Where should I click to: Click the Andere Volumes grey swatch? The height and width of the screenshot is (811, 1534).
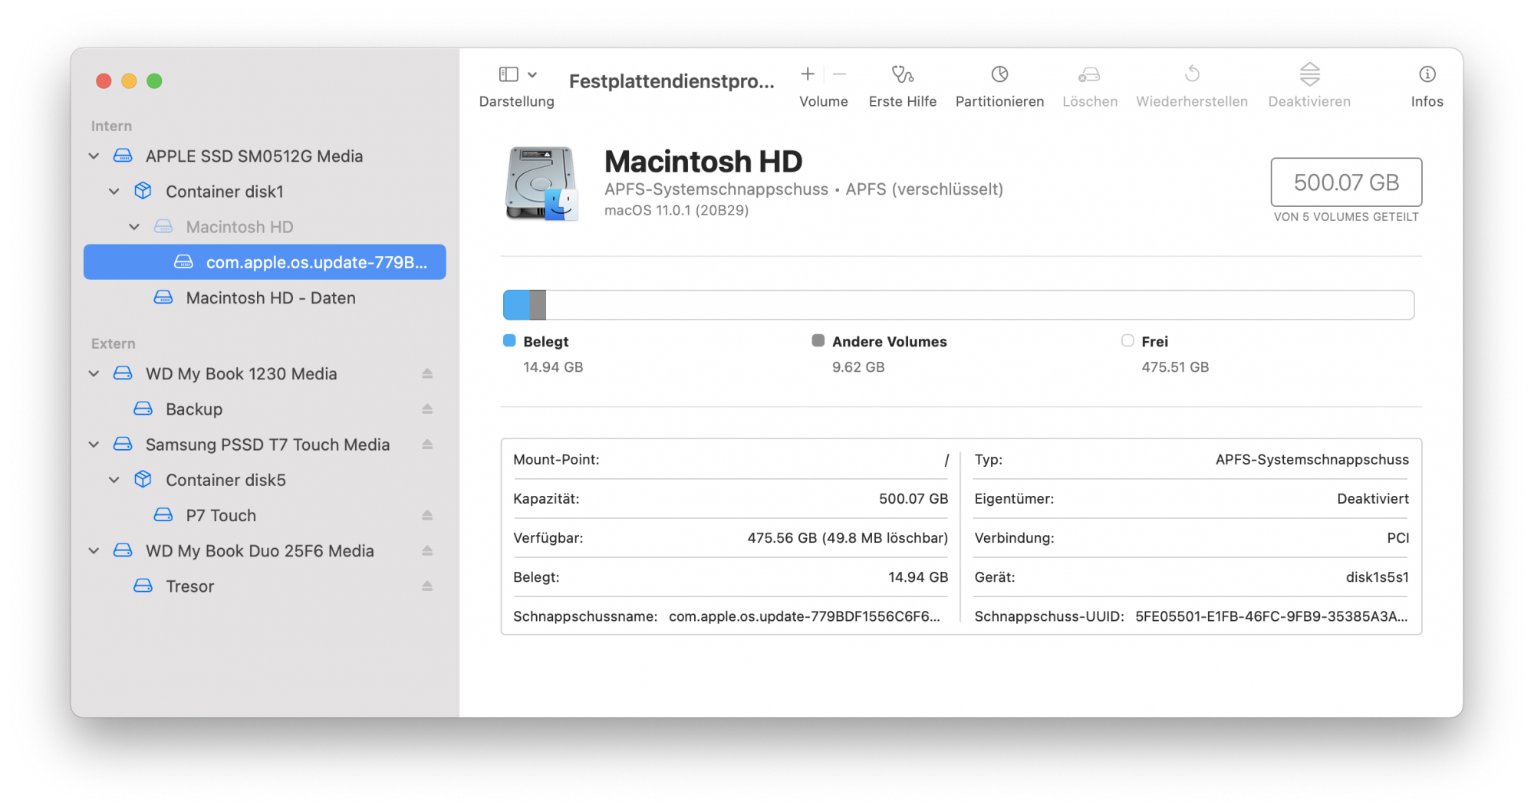tap(818, 341)
